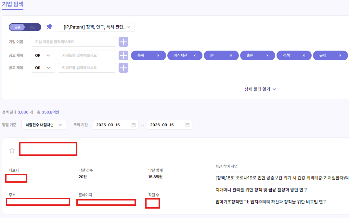The height and width of the screenshot is (218, 349).
Task: Switch the filter to 개인 mode
Action: point(32,27)
